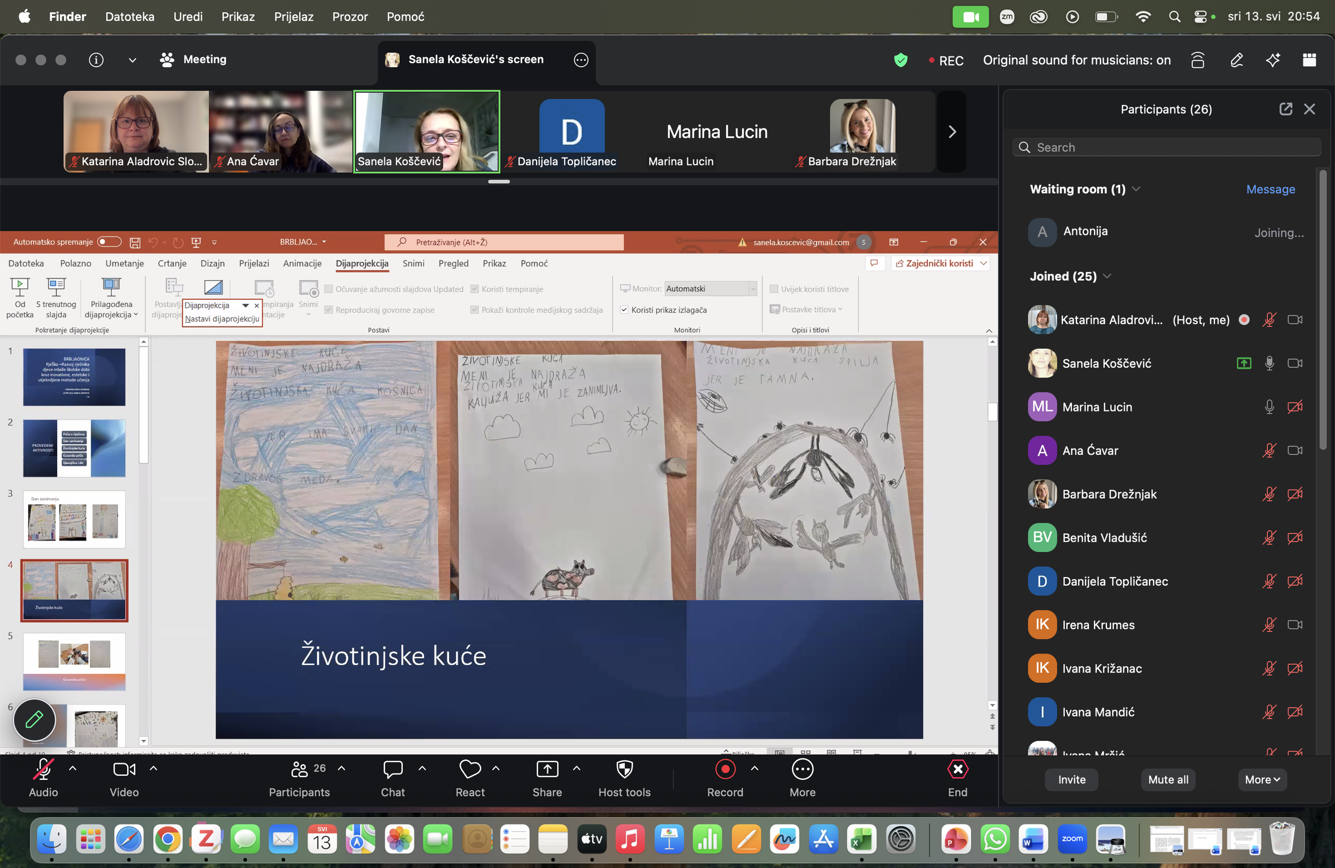Select slide 2 thumbnail
This screenshot has height=868, width=1335.
[x=74, y=448]
